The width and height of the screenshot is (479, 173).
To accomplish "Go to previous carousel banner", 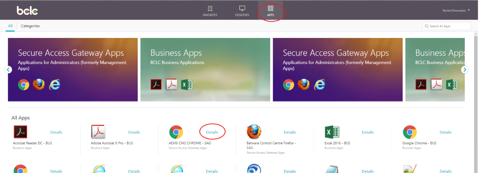I will 8,69.
